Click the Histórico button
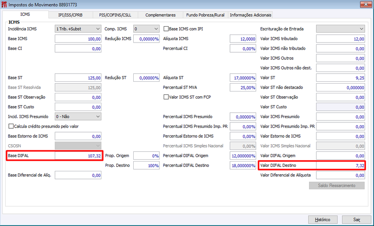This screenshot has width=374, height=226. [x=323, y=219]
